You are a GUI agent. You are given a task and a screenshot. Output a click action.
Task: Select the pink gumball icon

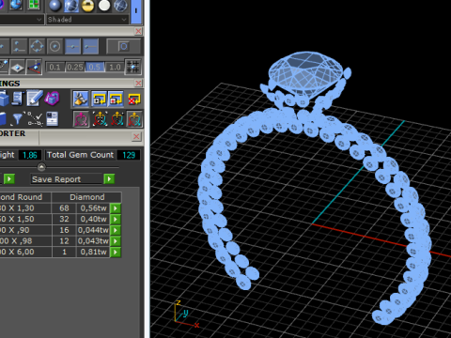[81, 119]
